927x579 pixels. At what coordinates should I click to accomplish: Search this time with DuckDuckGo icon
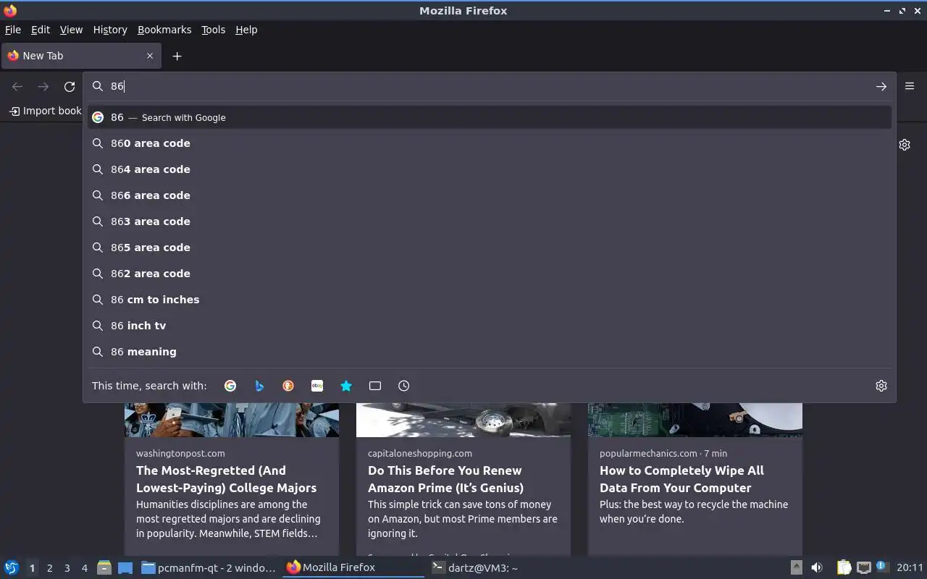tap(288, 386)
